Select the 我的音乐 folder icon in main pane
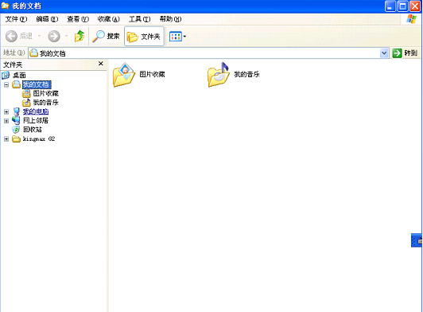The image size is (423, 312). coord(219,75)
